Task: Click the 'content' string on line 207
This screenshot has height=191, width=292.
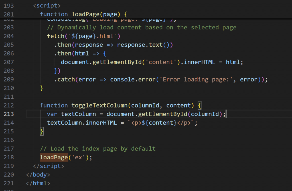Action: click(x=161, y=62)
